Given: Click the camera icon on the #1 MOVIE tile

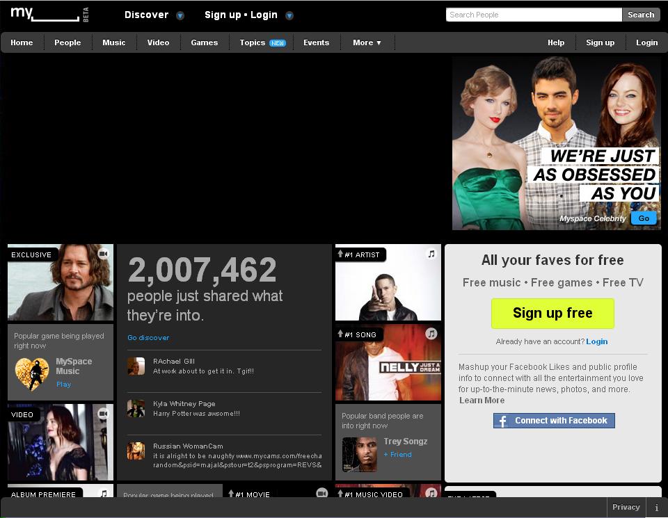Looking at the screenshot, I should (321, 493).
